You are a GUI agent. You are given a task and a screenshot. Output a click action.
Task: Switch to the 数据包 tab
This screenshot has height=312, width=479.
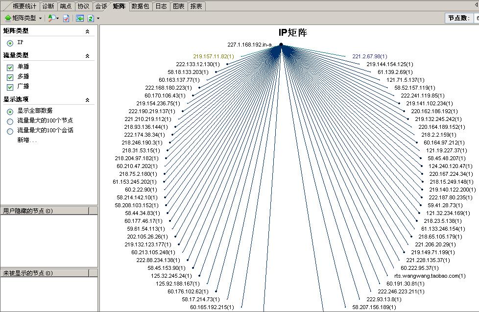pyautogui.click(x=140, y=6)
